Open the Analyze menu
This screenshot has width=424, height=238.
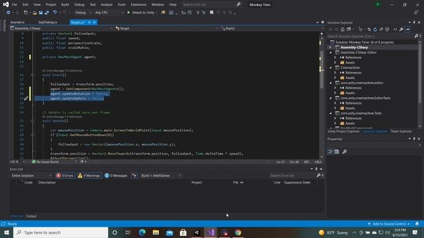pos(107,5)
